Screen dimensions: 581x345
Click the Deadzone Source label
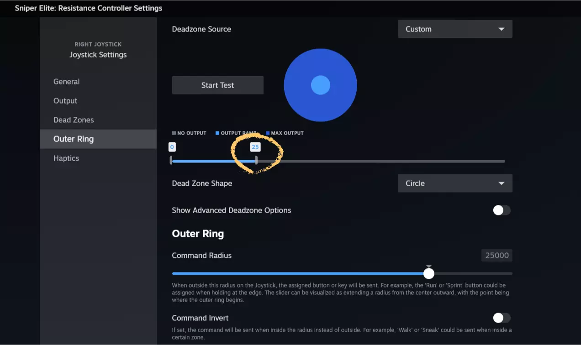pyautogui.click(x=201, y=29)
